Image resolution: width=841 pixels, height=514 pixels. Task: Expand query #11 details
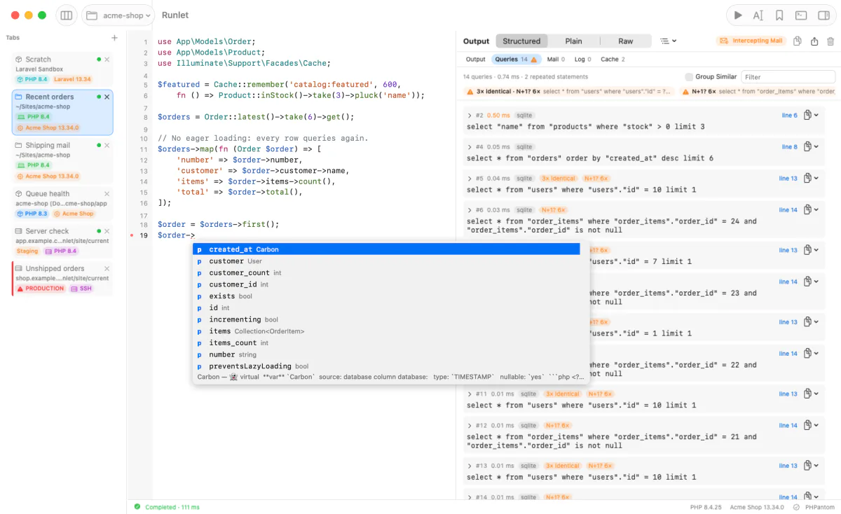point(470,394)
